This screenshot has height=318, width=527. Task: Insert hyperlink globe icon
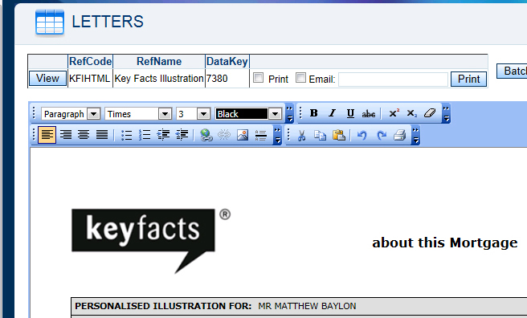click(206, 135)
